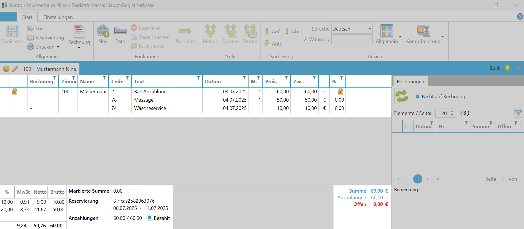Open filter on Code column
524x229 pixels.
[x=127, y=78]
